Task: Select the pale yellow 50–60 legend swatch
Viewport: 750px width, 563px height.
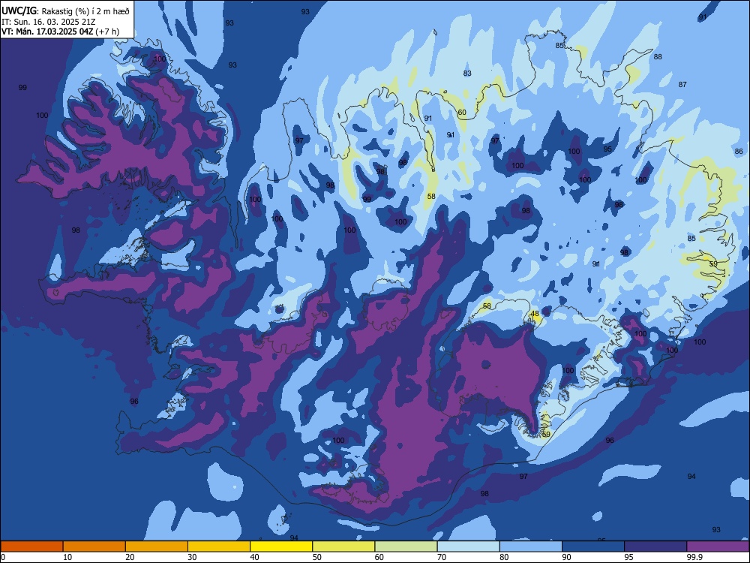Action: click(x=344, y=546)
